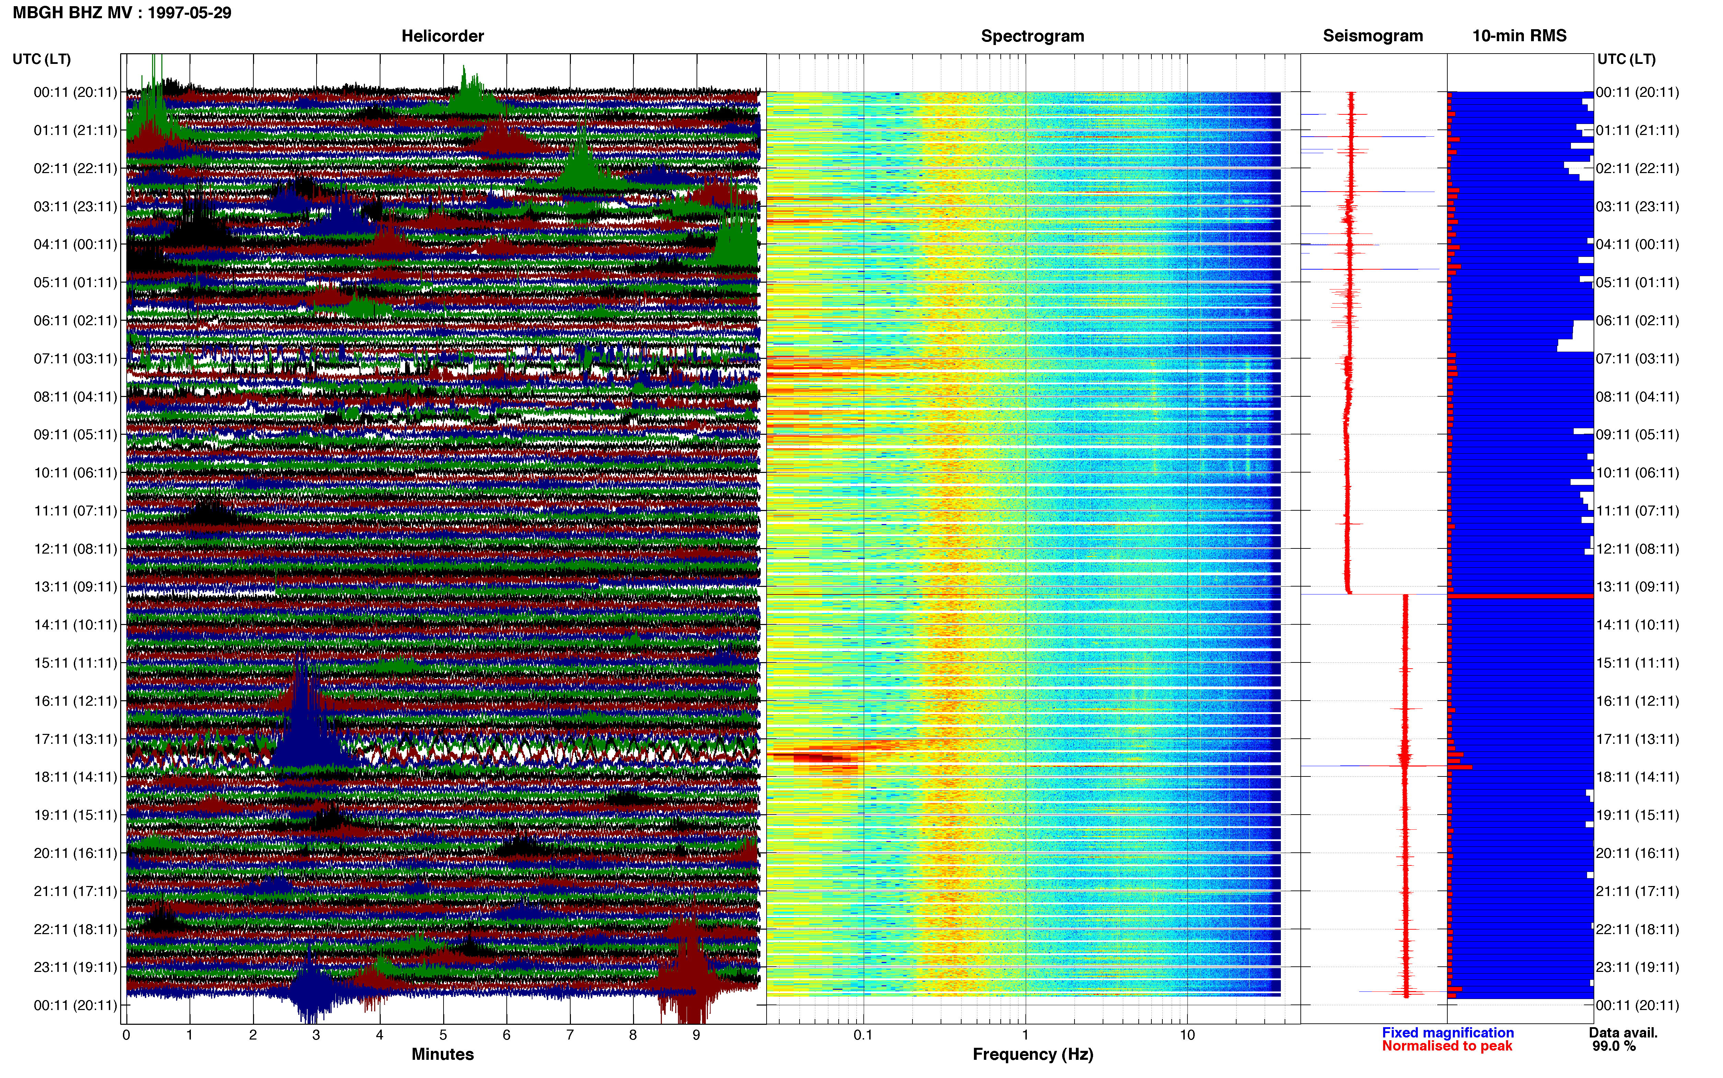Click the 'Normalised to peak' legend text
The height and width of the screenshot is (1078, 1723).
tap(1447, 1046)
